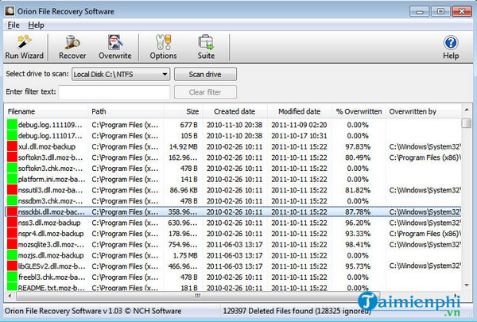Click modified date 2011-10-17 10:31
Viewport: 477px width, 322px height.
click(x=299, y=136)
